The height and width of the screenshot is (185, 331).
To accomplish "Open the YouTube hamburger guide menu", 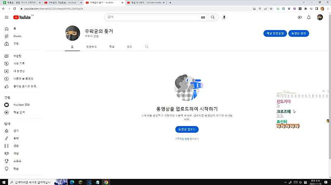I will (x=7, y=17).
